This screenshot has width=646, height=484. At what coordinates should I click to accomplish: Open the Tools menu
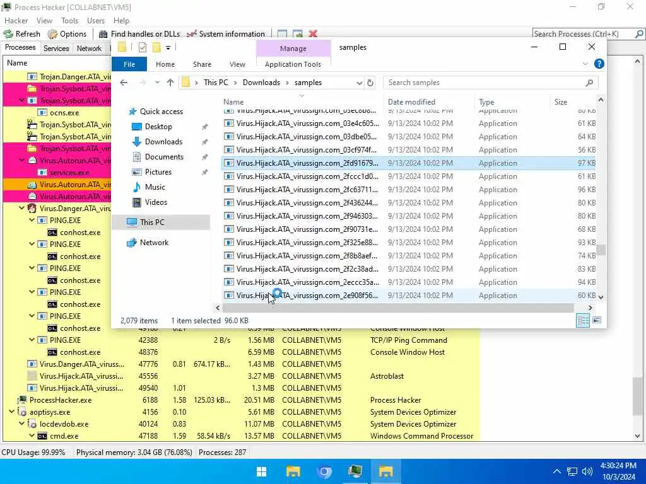tap(69, 21)
